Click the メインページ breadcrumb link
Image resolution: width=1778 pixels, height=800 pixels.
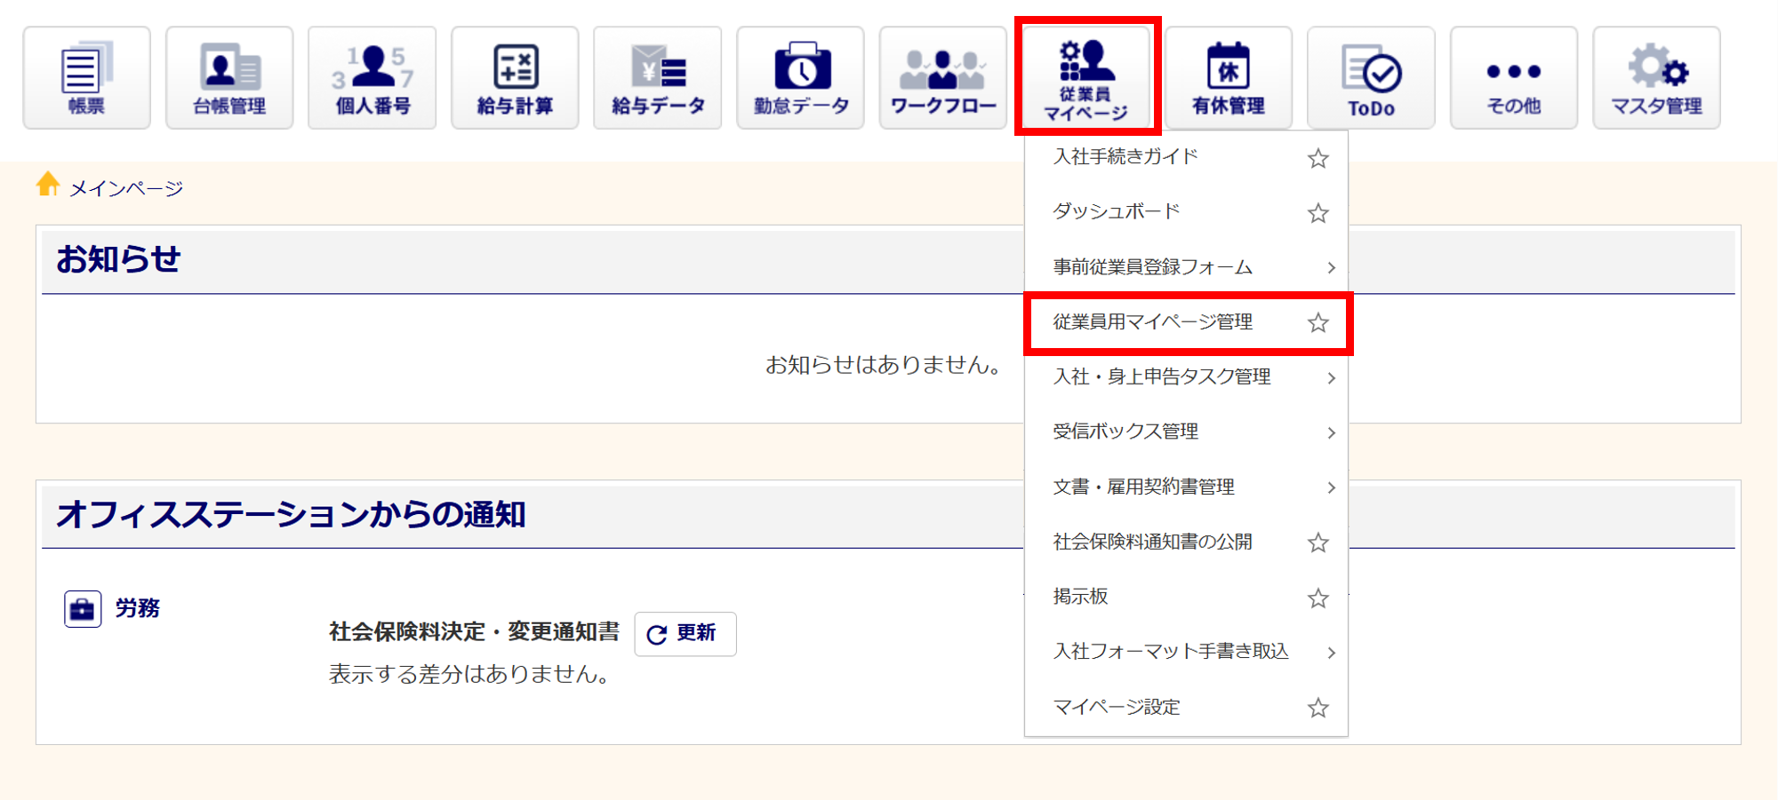tap(126, 188)
